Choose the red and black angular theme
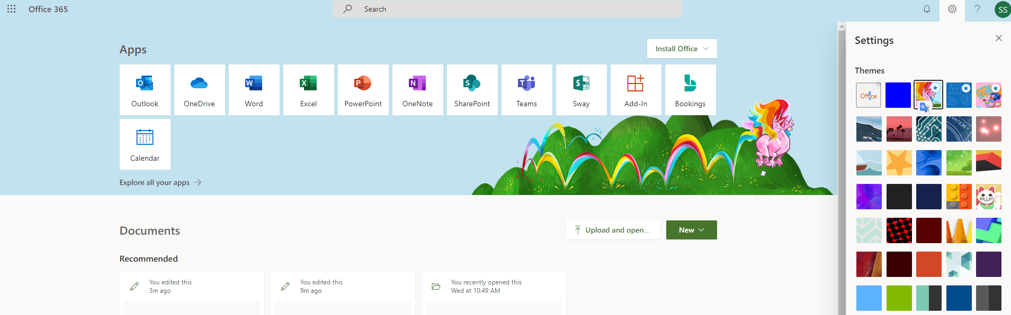Screen dimensions: 1011x315 tap(989, 163)
